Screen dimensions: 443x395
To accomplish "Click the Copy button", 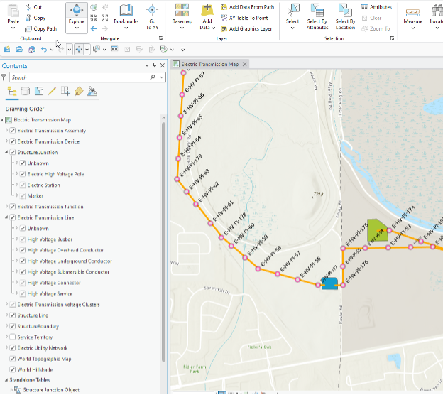I will pos(35,18).
